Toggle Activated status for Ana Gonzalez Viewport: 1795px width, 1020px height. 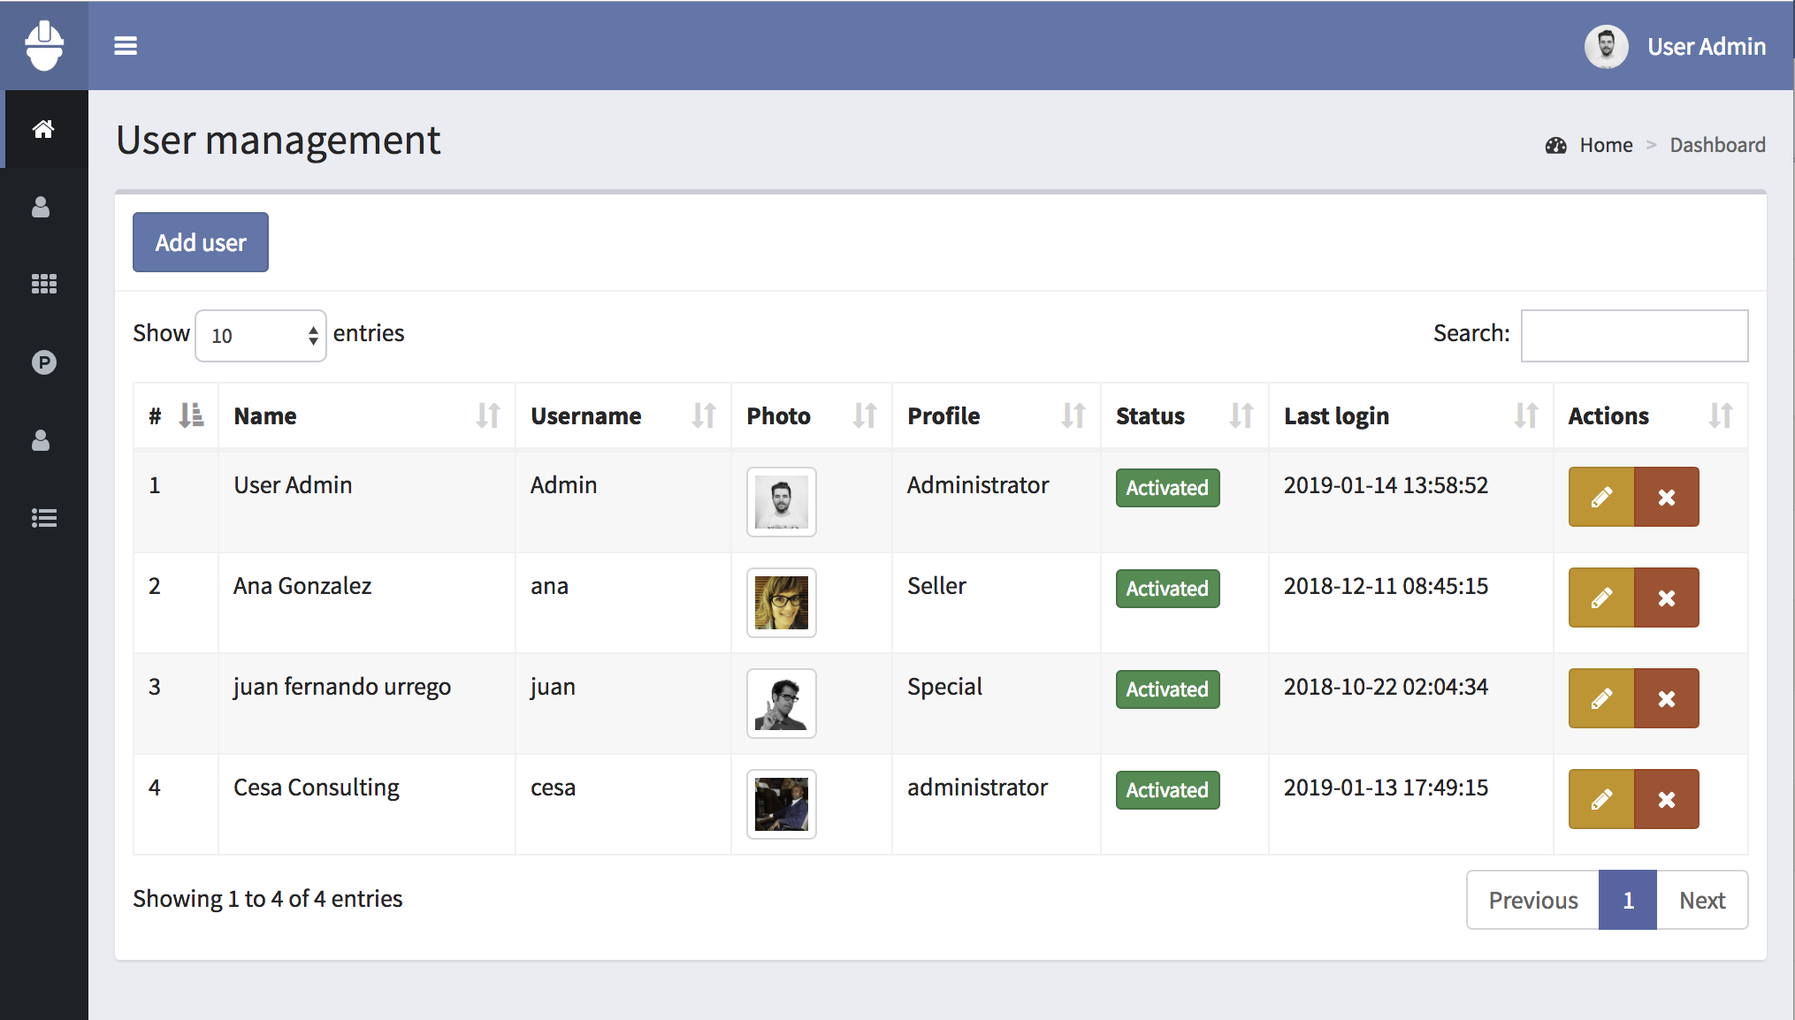coord(1166,589)
